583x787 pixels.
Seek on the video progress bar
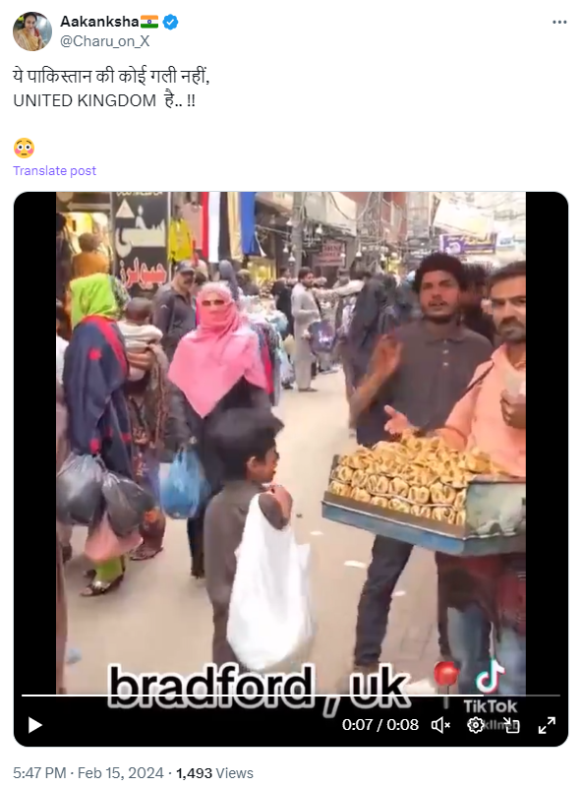click(290, 696)
